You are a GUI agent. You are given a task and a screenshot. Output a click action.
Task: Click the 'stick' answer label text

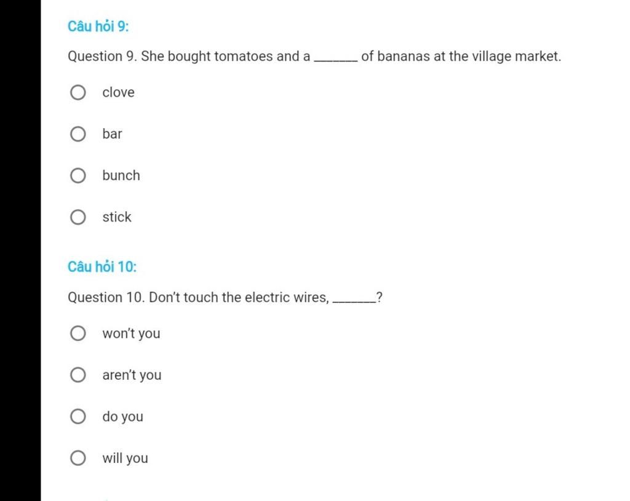117,217
